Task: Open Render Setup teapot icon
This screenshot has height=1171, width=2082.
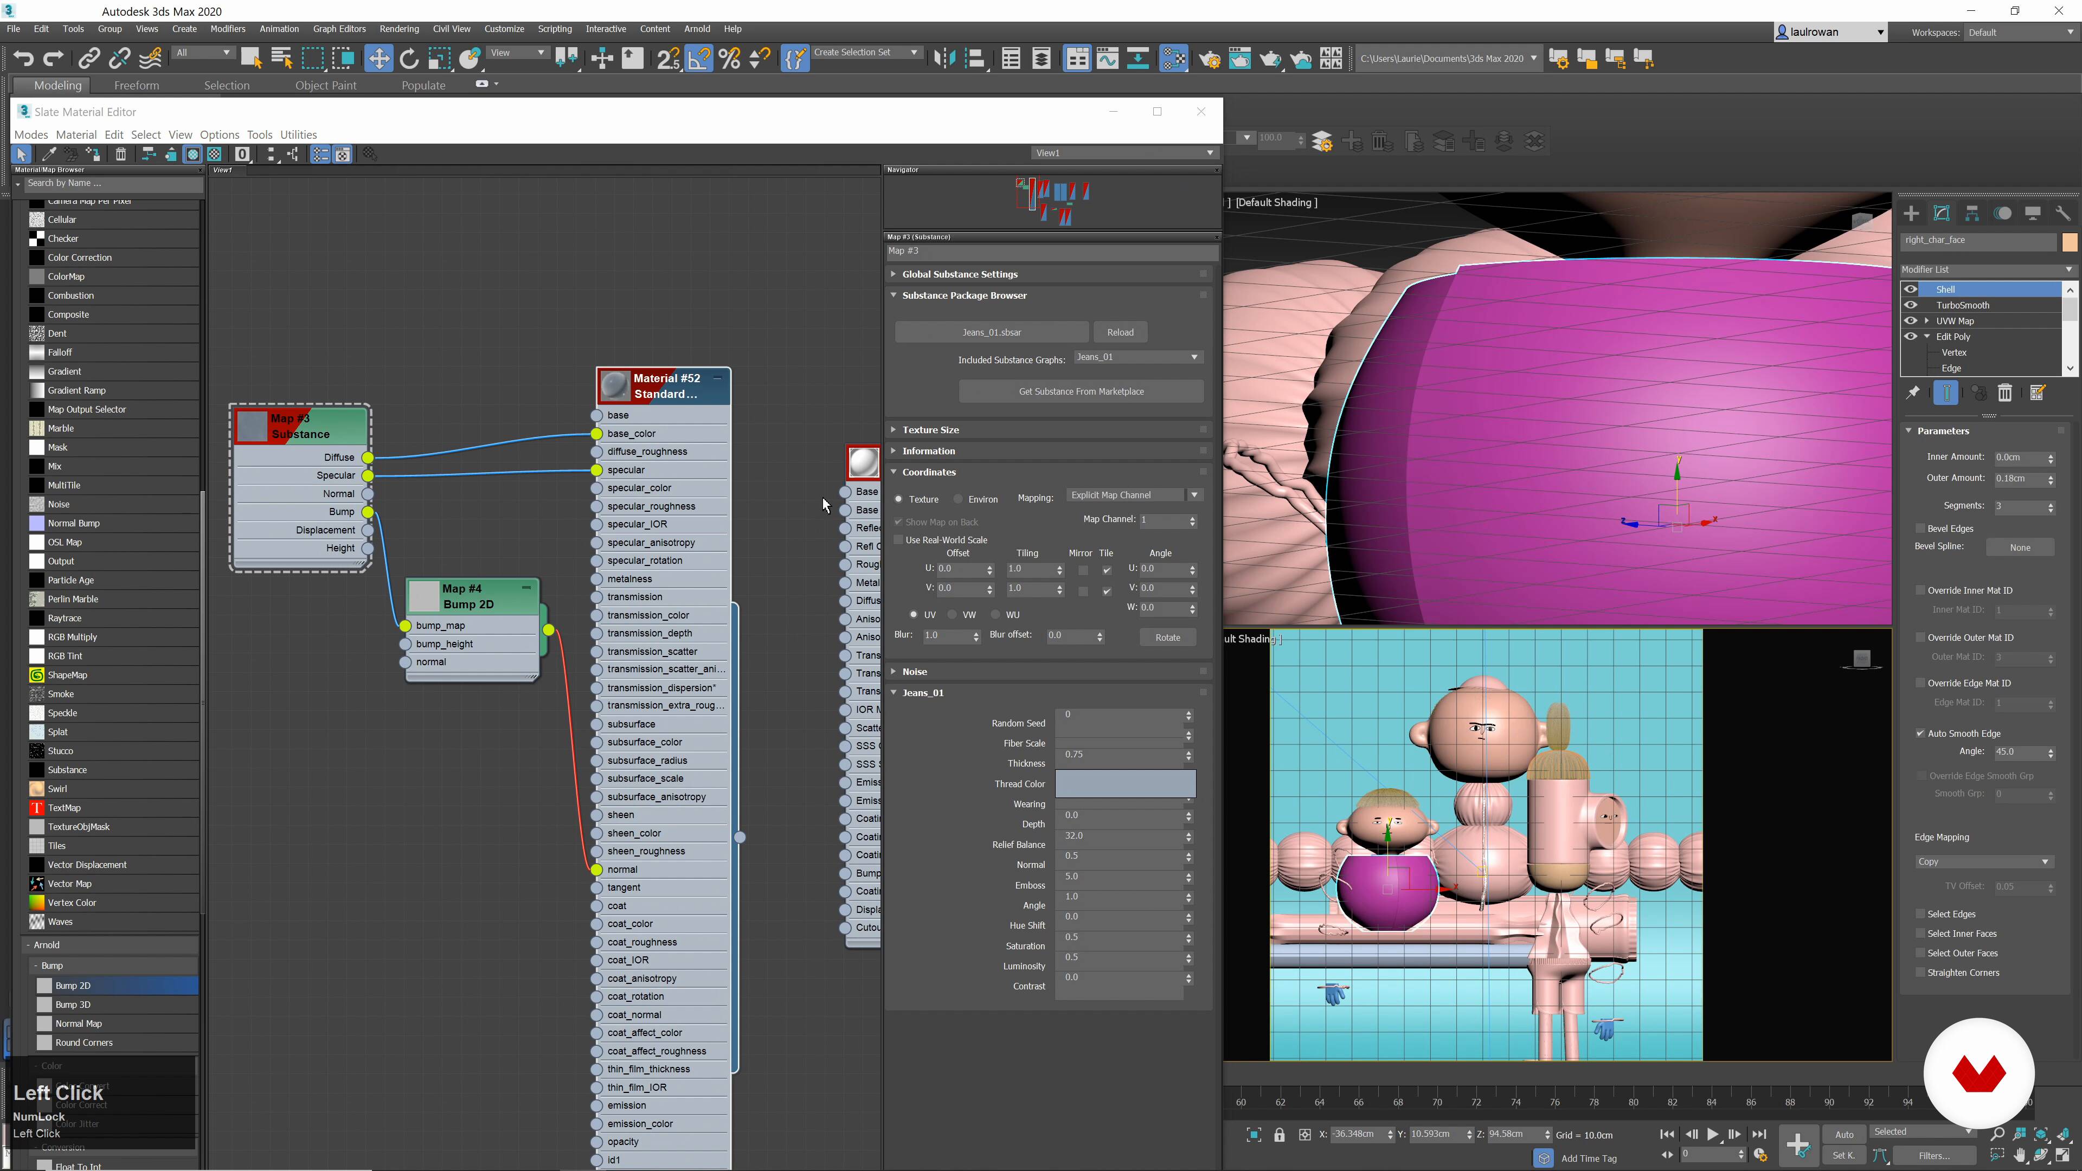Action: (1210, 58)
